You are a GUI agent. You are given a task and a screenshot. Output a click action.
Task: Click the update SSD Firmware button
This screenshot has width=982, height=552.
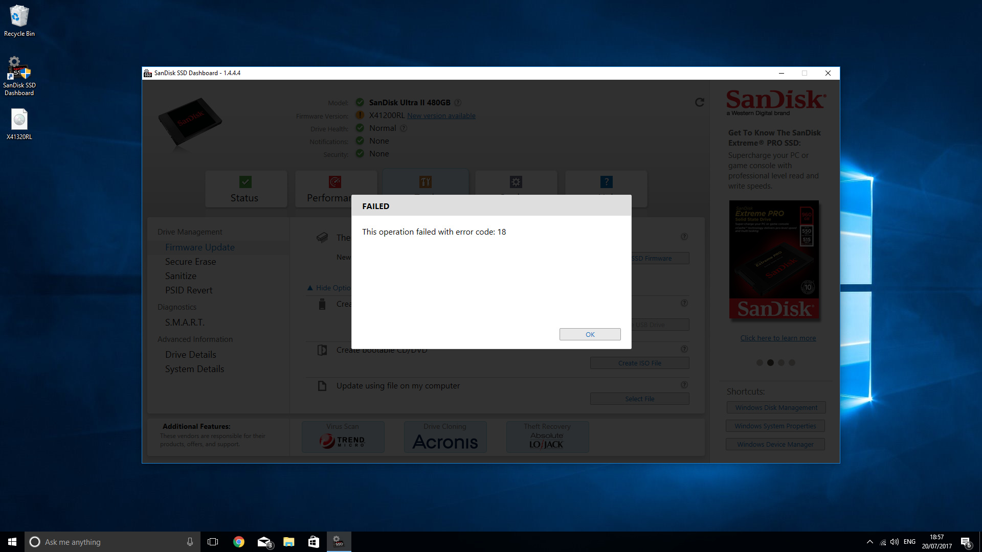660,258
